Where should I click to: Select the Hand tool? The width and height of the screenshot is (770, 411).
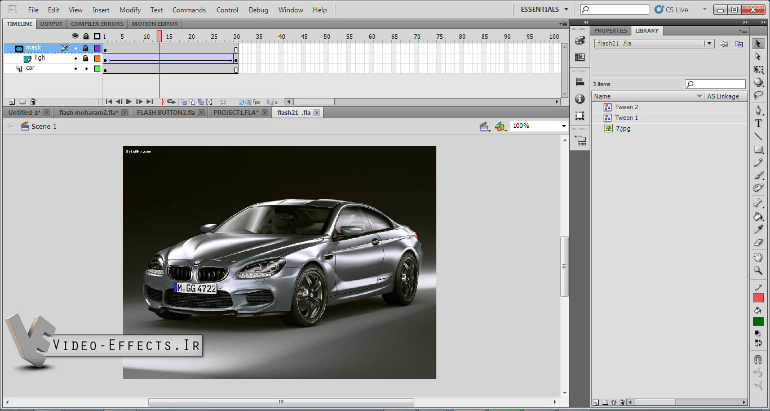(758, 257)
